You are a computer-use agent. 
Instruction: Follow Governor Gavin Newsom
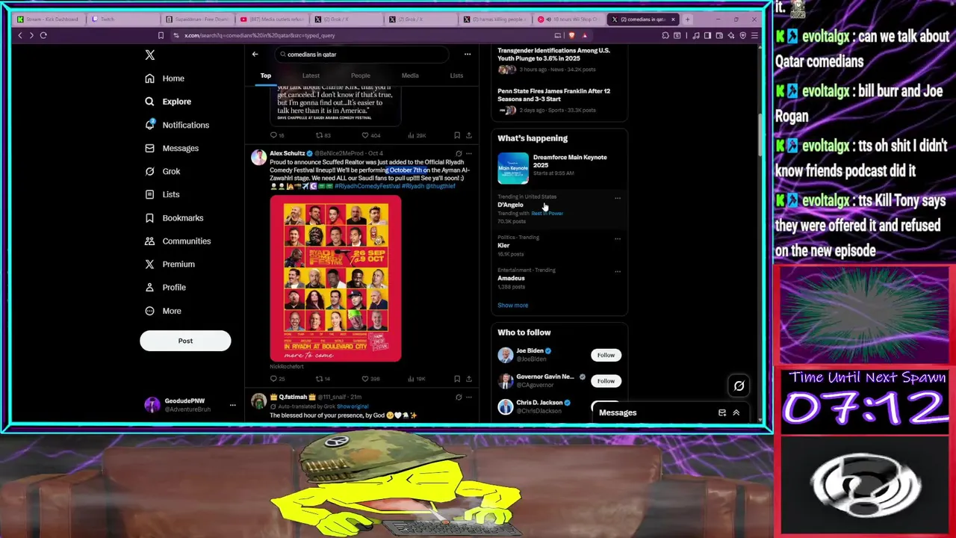coord(606,381)
